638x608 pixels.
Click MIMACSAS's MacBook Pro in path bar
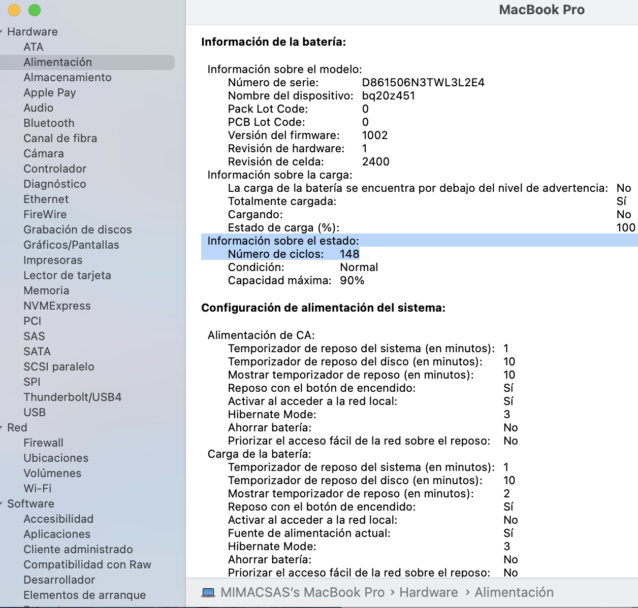tap(302, 592)
